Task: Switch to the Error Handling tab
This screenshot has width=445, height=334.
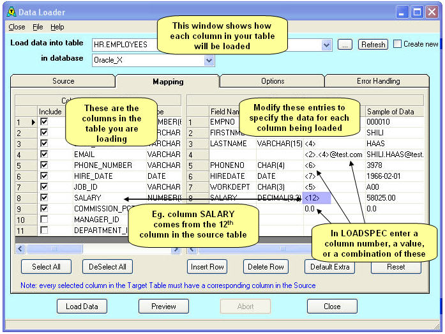Action: [378, 81]
